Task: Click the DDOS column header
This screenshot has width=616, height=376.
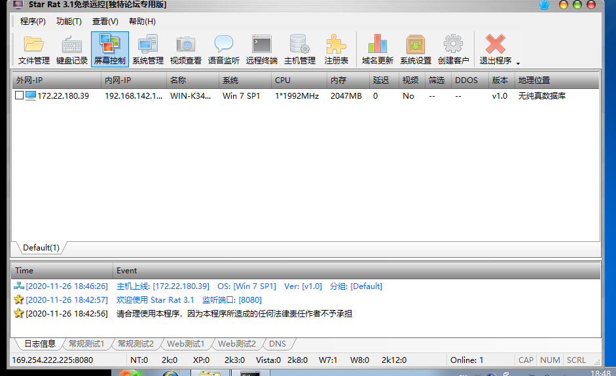Action: point(470,80)
